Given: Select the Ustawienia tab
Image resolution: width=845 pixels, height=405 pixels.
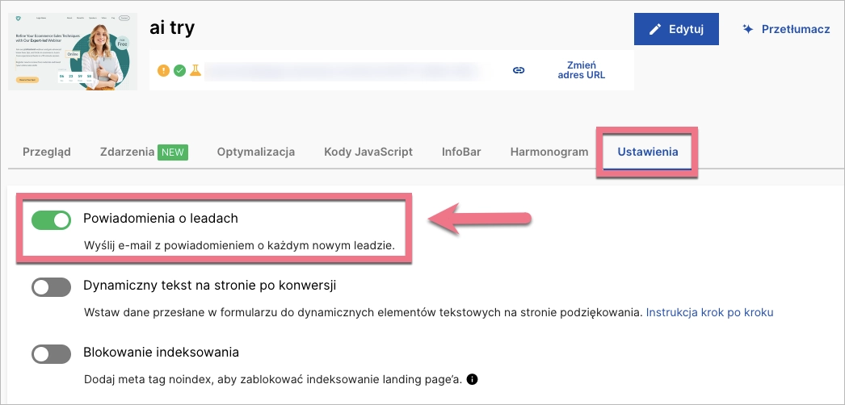Looking at the screenshot, I should (647, 152).
